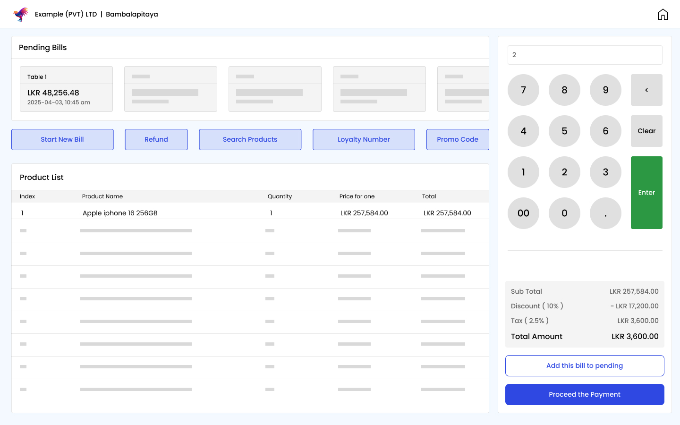Screen dimensions: 680x425
Task: Clear the keypad entry
Action: [646, 131]
